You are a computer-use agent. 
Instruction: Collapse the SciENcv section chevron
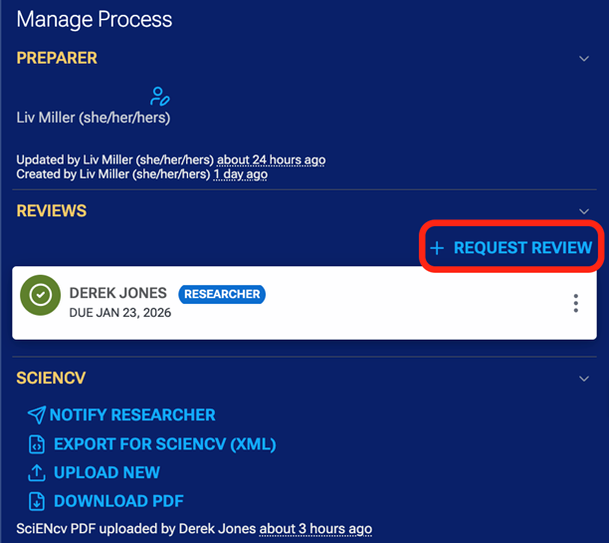tap(584, 379)
